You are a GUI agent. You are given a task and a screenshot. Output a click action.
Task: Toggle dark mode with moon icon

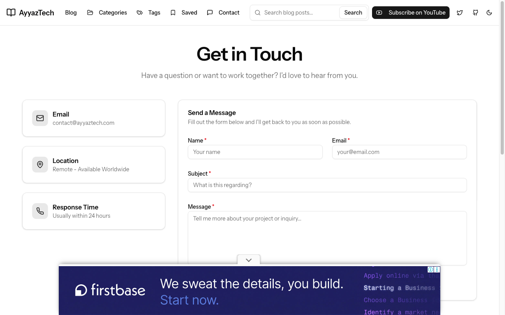click(x=489, y=13)
